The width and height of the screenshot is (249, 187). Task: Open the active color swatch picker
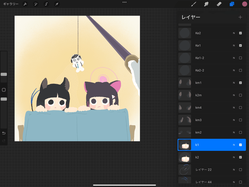(245, 4)
